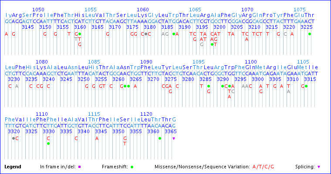This screenshot has width=331, height=174.
Task: Click the Legend heading
Action: coord(13,167)
